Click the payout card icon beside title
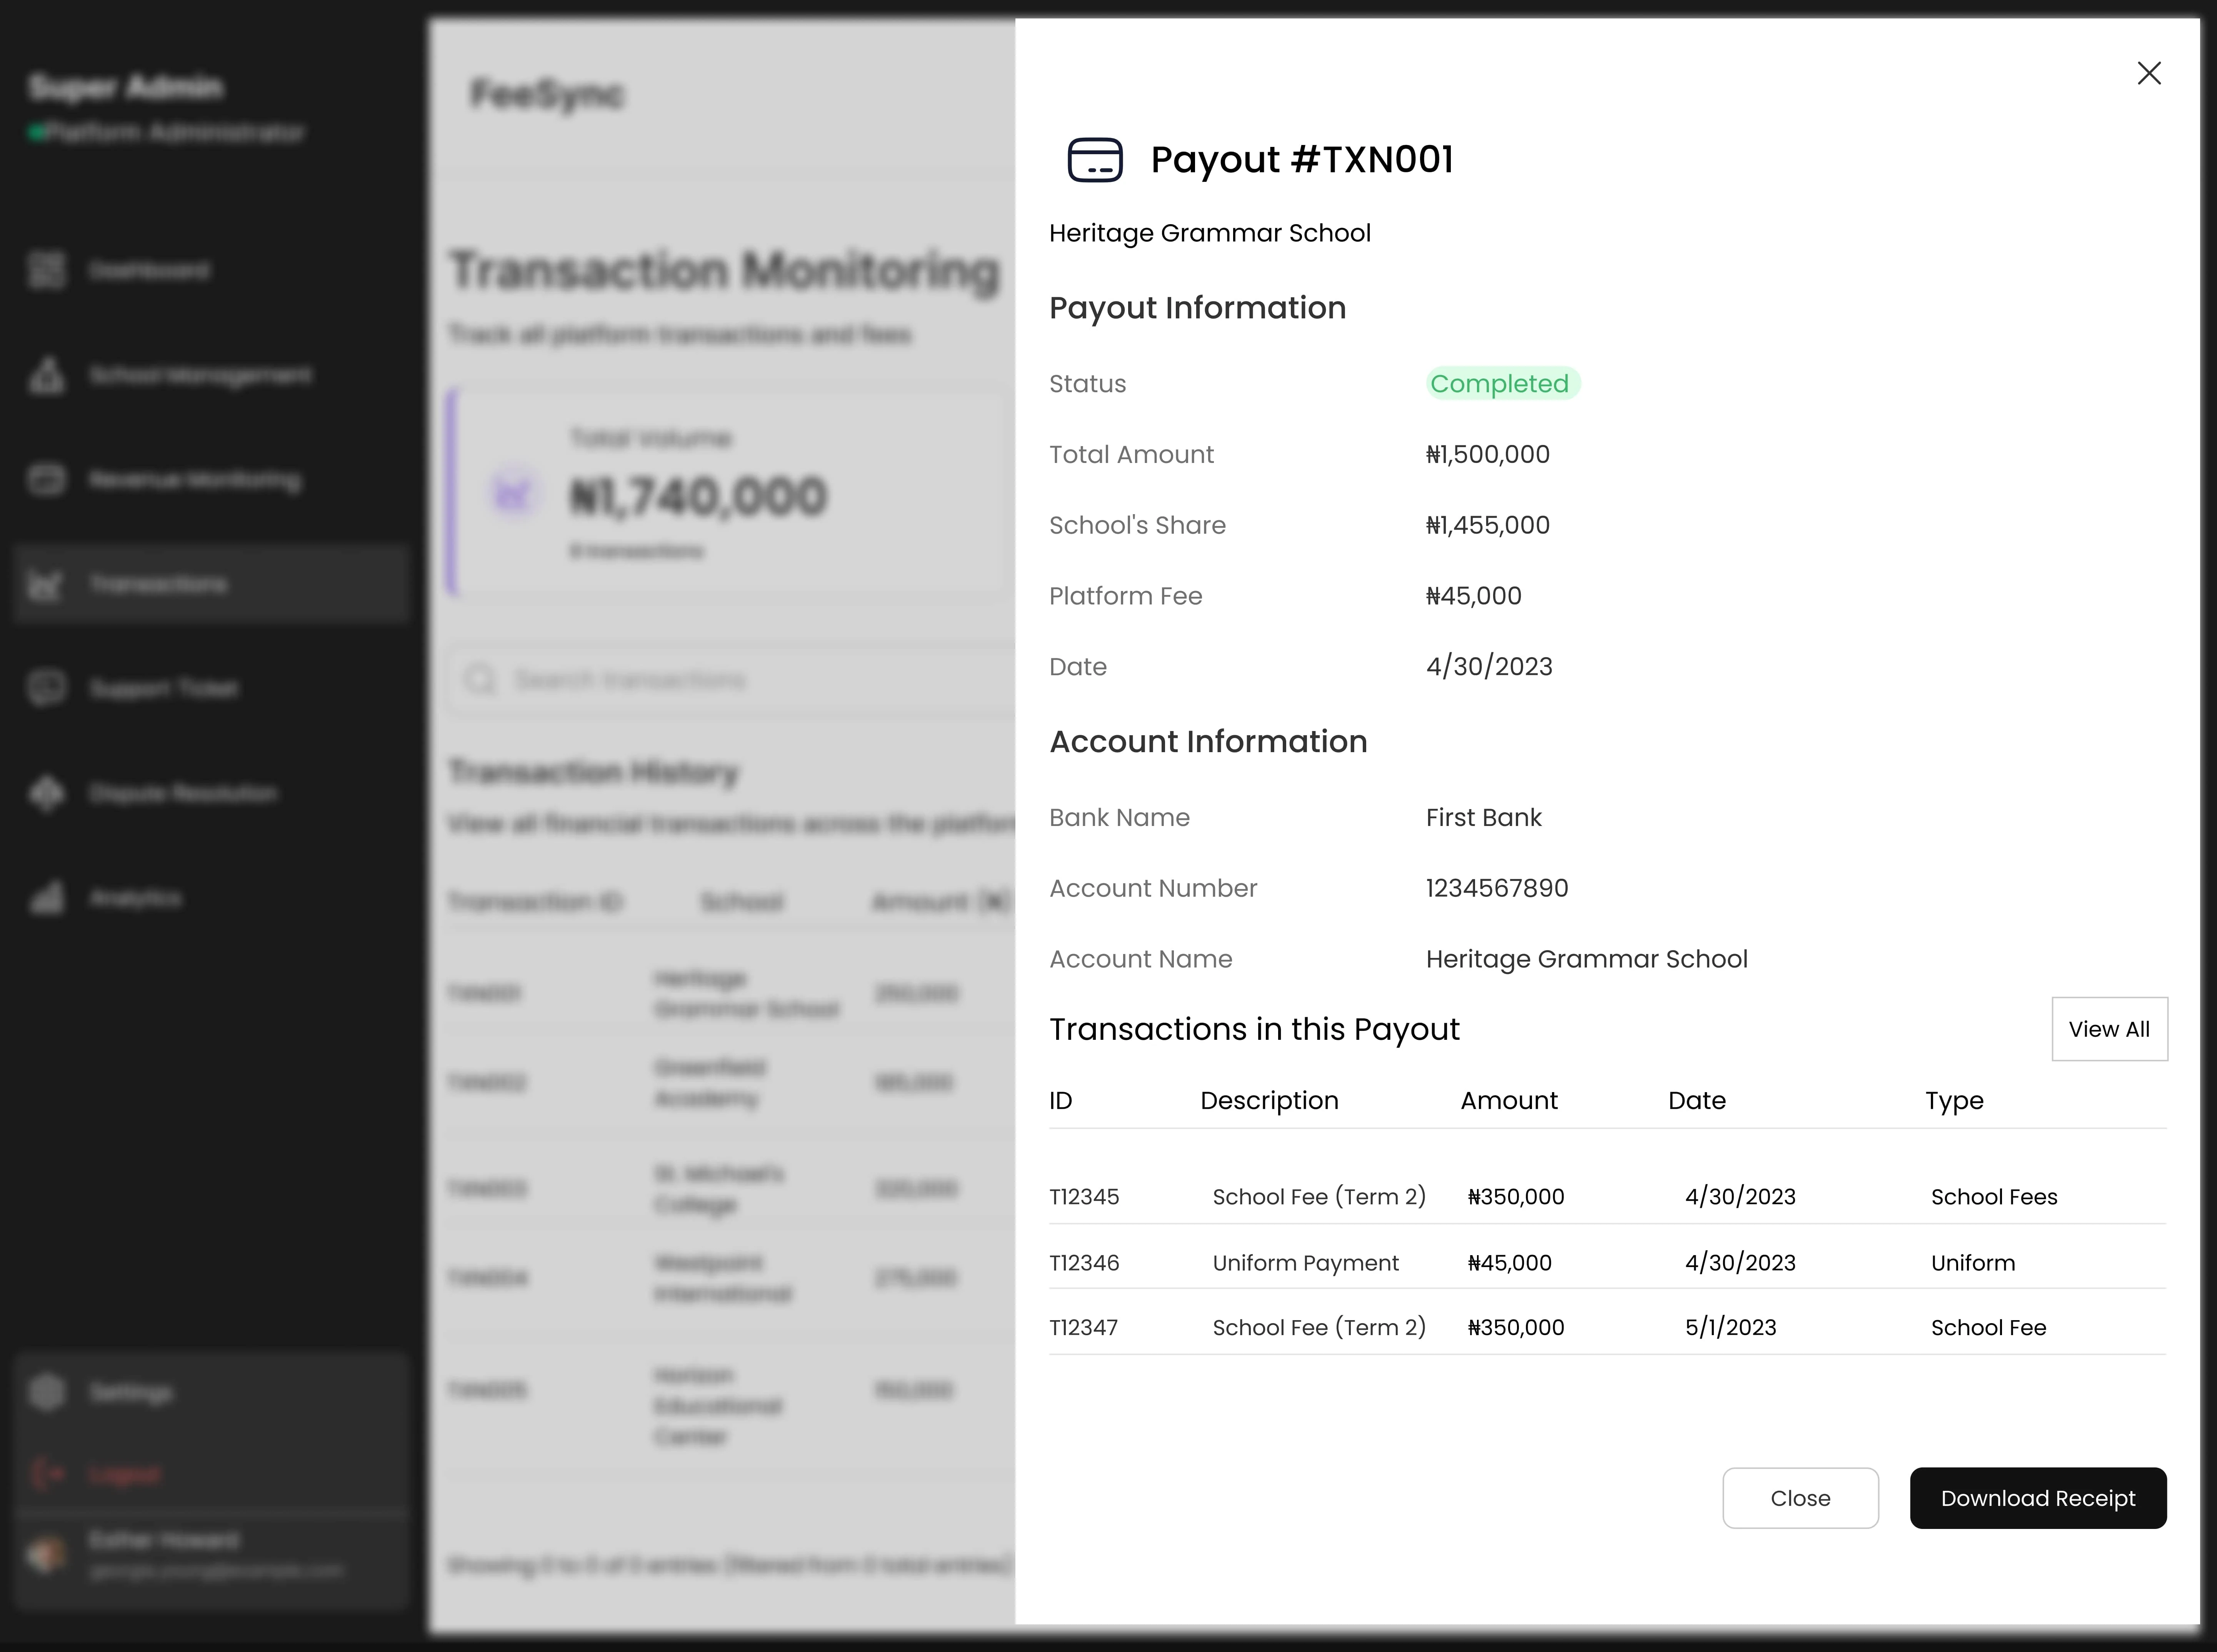 pyautogui.click(x=1095, y=160)
